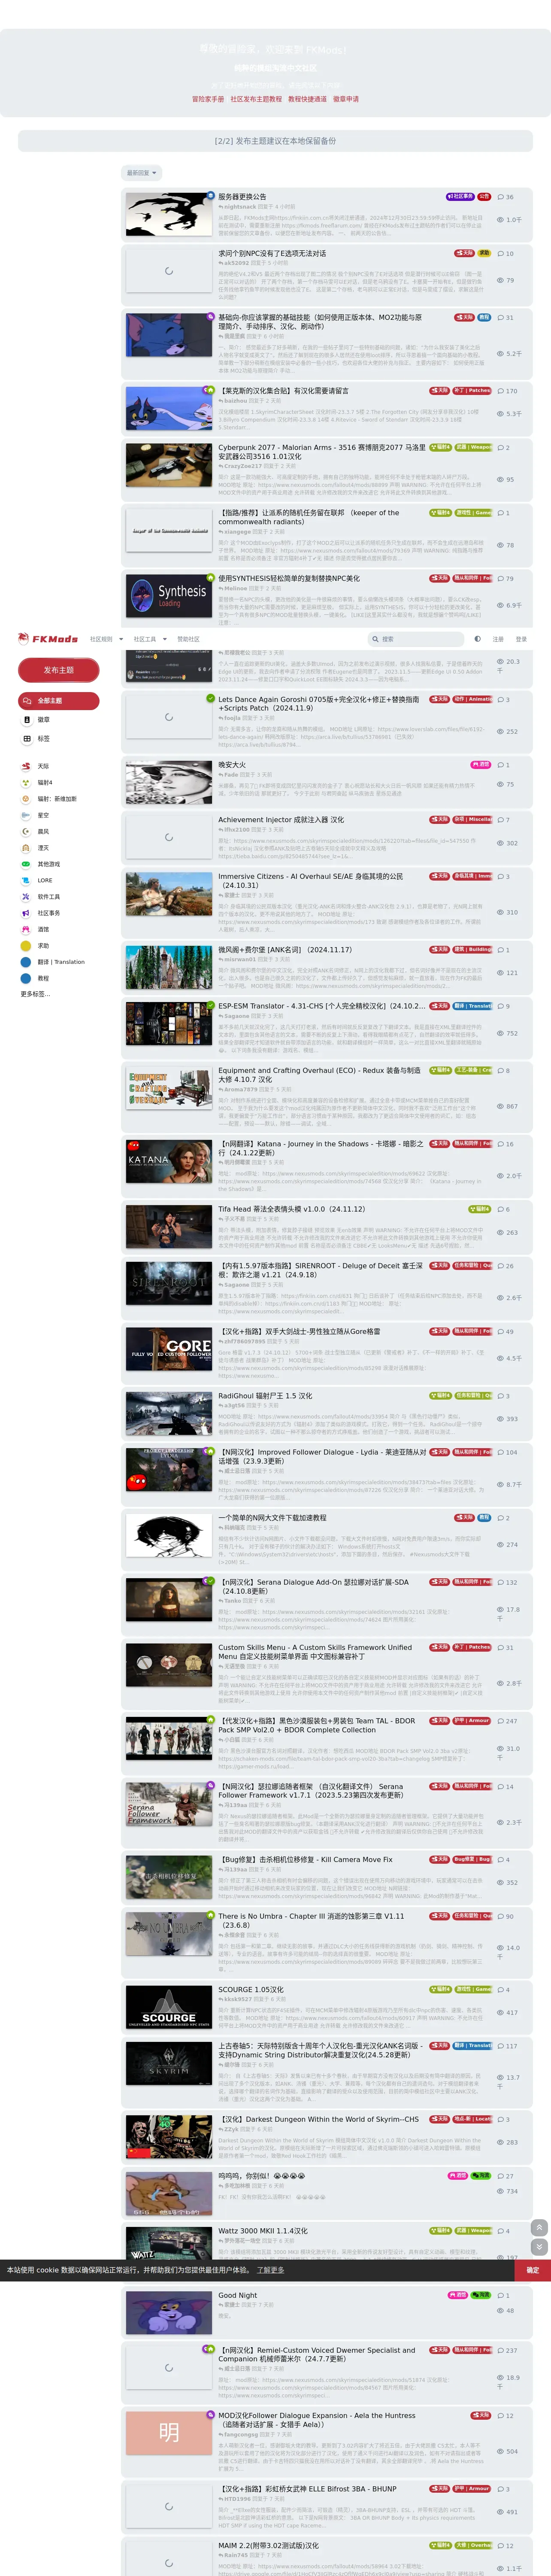Select the 天际 tag icon in sidebar
551x2576 pixels.
(26, 766)
